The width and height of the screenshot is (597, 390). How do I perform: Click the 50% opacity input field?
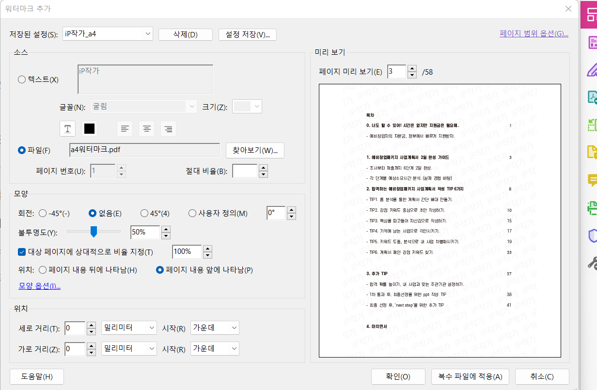[145, 233]
